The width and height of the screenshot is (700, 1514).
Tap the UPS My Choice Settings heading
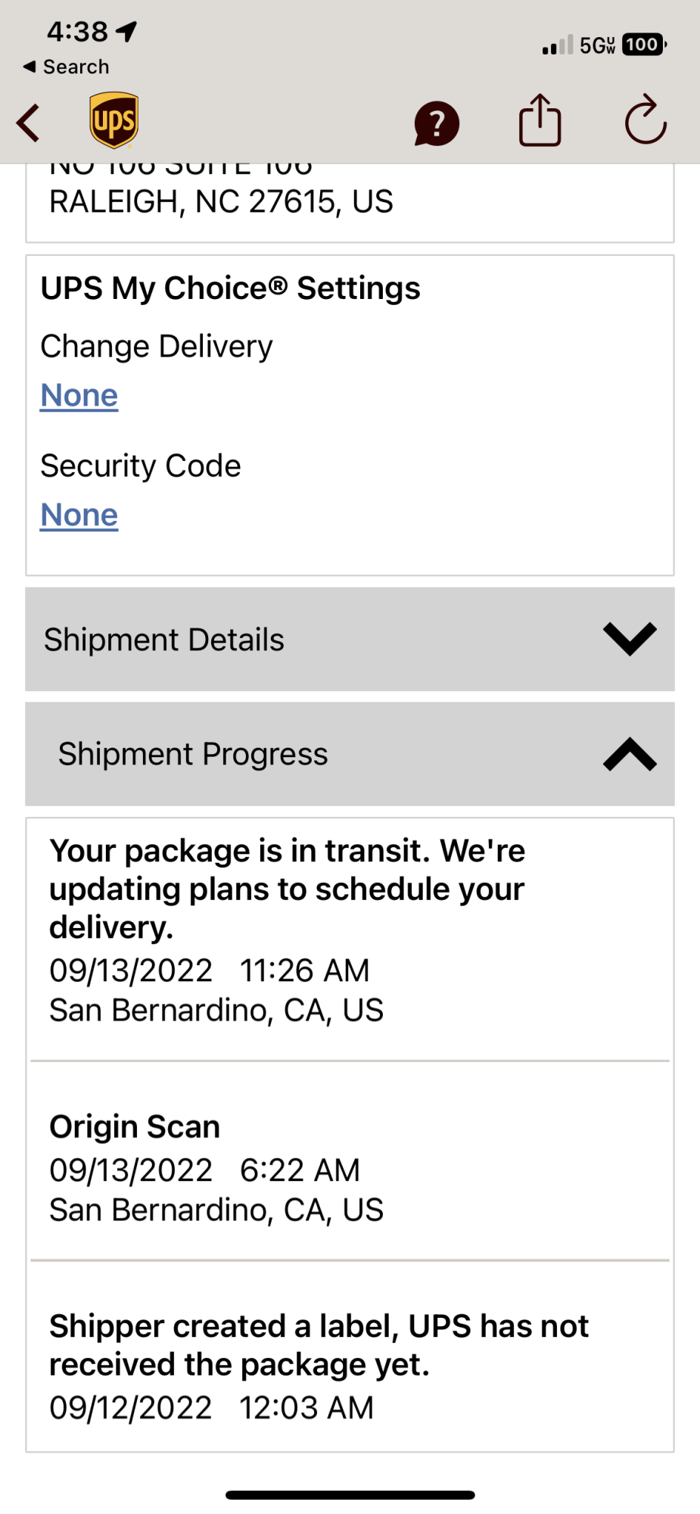coord(230,288)
